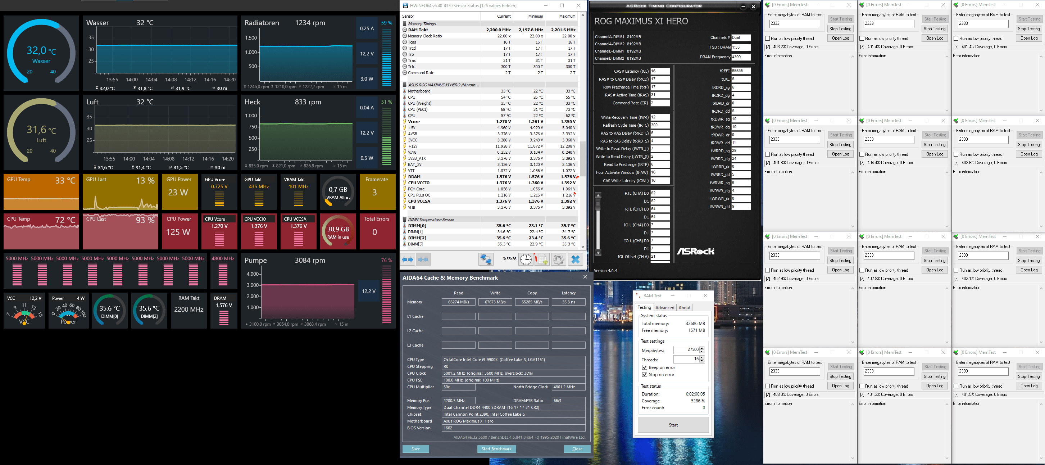Click the RAM Takt row clock icon

(404, 30)
